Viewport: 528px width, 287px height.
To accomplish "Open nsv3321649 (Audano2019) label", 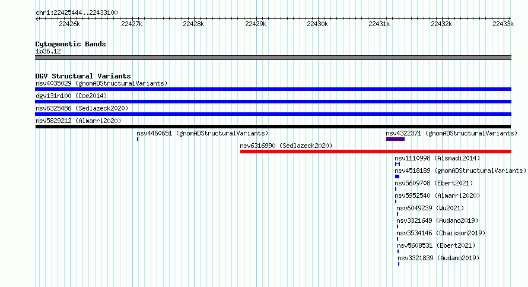I will click(437, 220).
